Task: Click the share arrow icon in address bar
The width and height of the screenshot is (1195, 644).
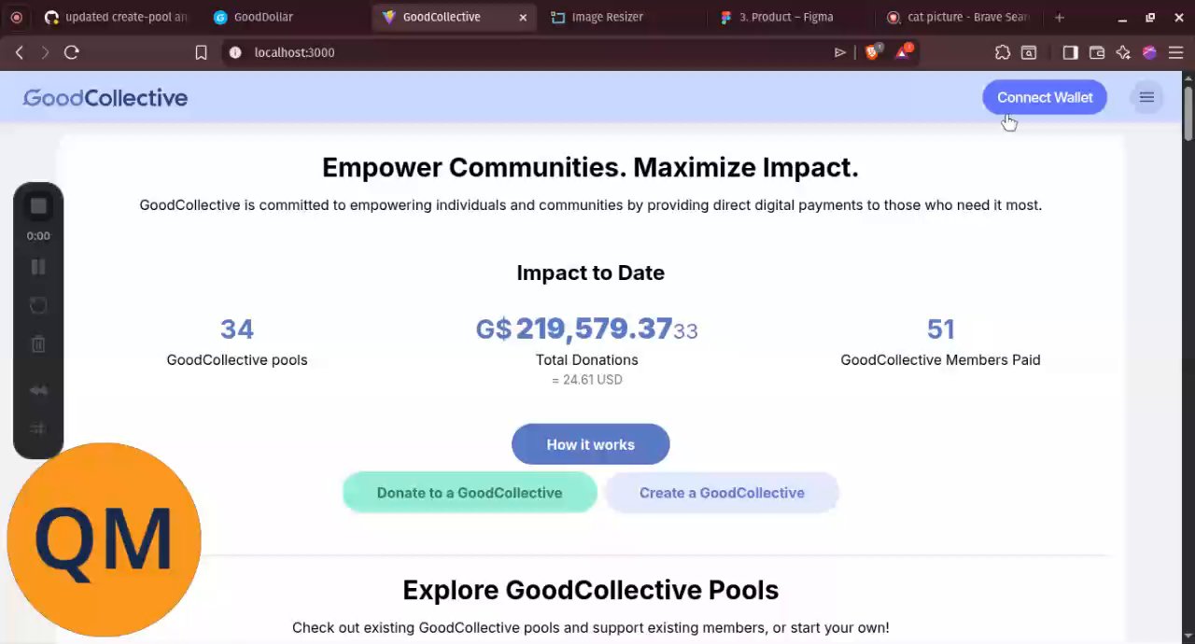Action: click(x=839, y=52)
